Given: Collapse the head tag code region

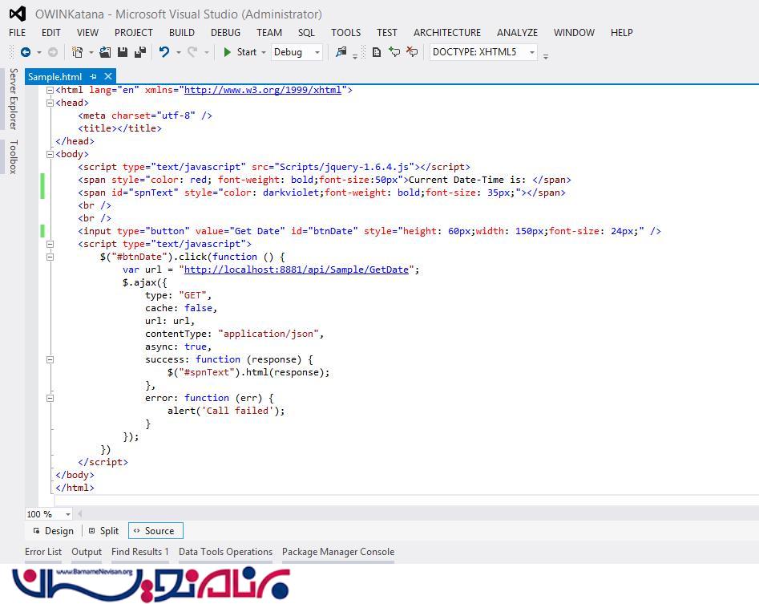Looking at the screenshot, I should point(50,103).
